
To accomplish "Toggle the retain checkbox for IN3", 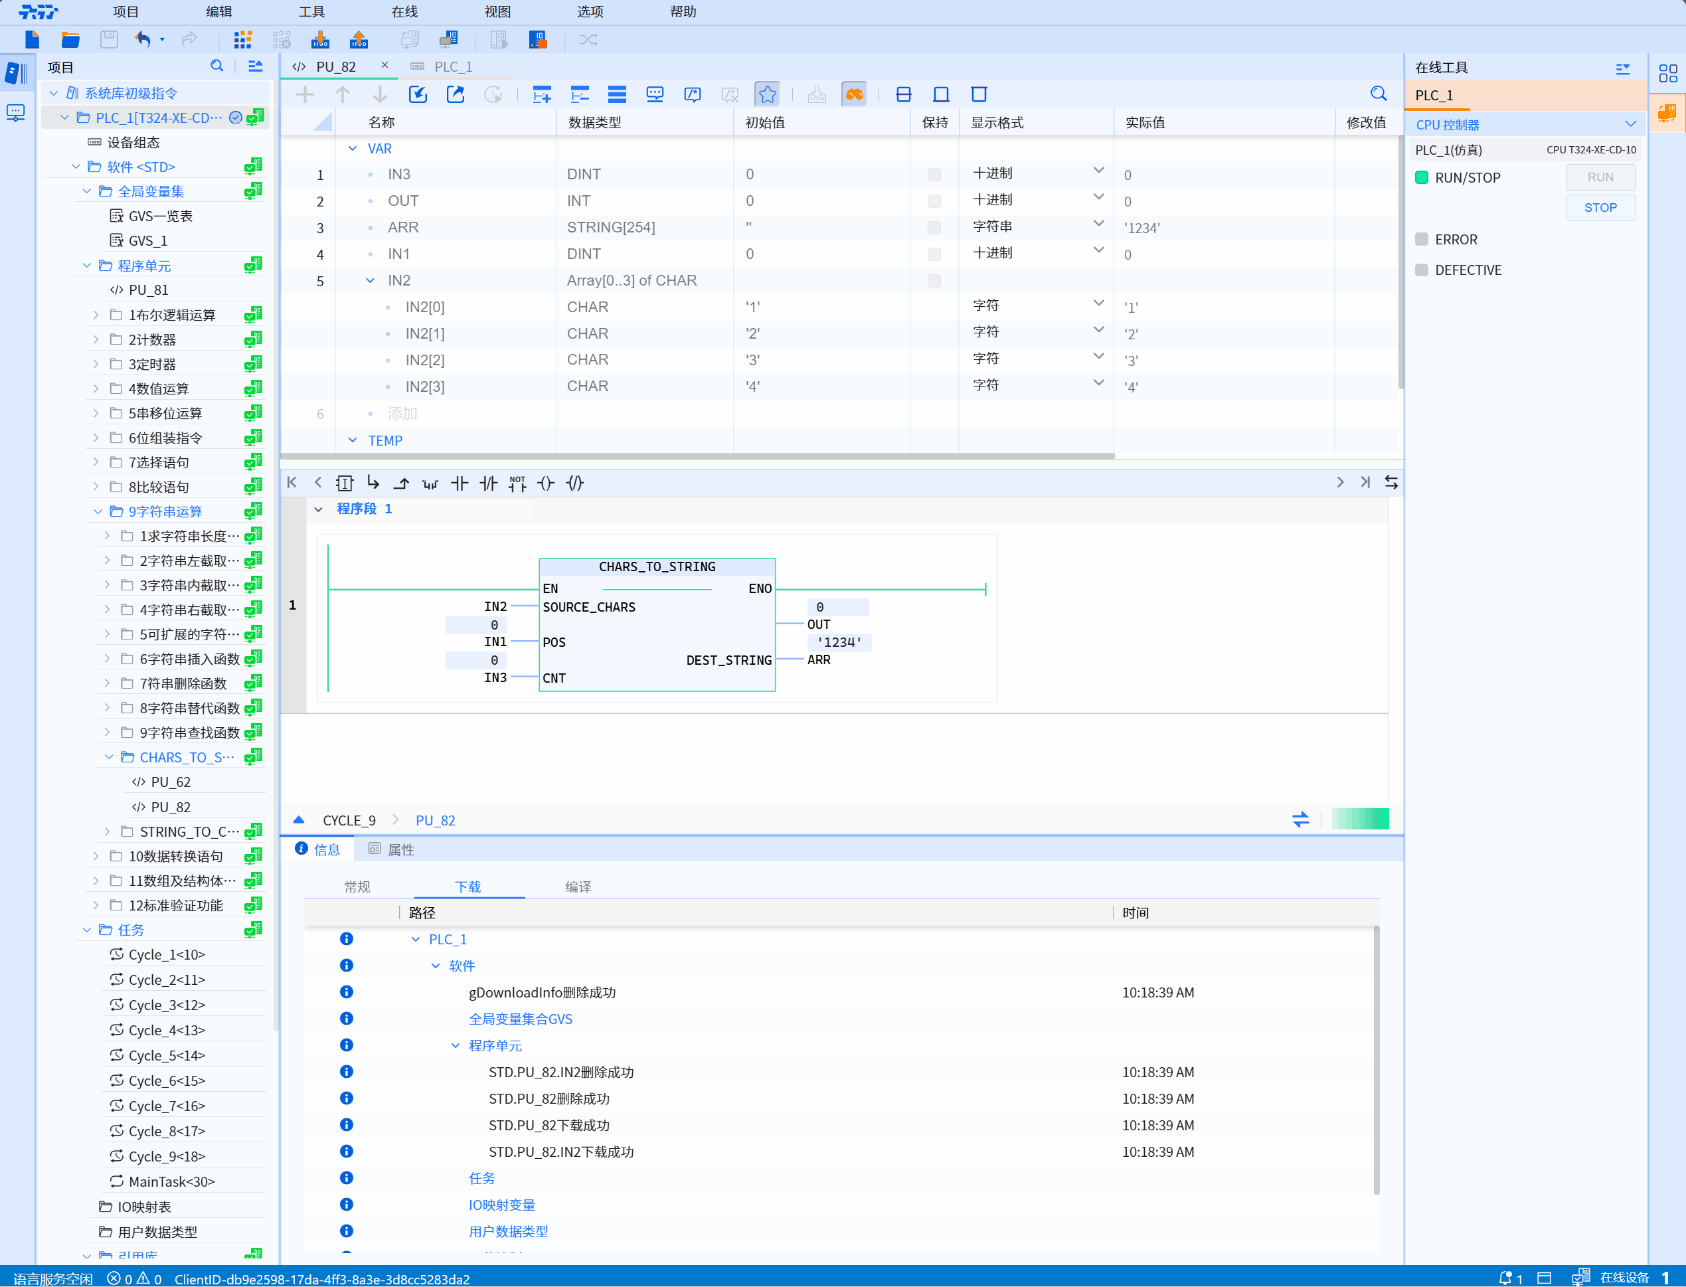I will 934,175.
